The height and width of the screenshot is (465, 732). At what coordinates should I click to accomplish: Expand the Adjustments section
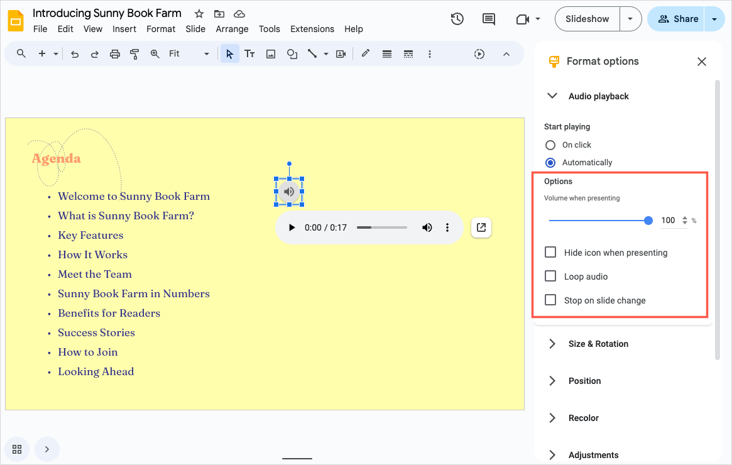coord(552,455)
